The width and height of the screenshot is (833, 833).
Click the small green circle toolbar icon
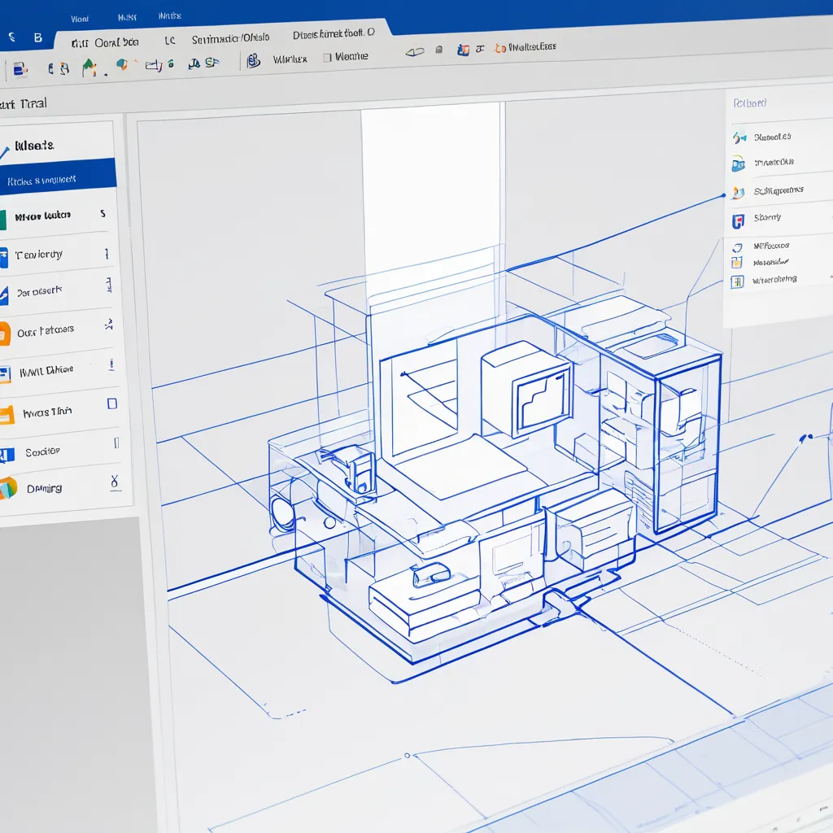tap(171, 64)
